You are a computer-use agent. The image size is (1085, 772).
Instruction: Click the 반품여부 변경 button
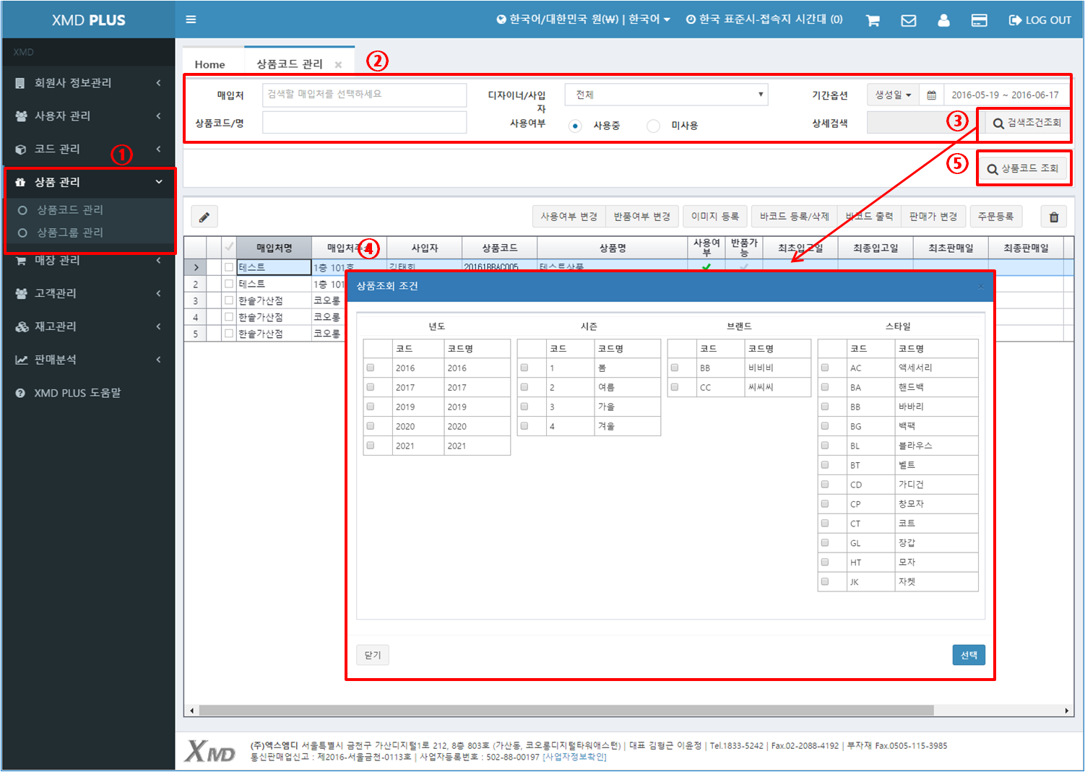click(x=641, y=217)
